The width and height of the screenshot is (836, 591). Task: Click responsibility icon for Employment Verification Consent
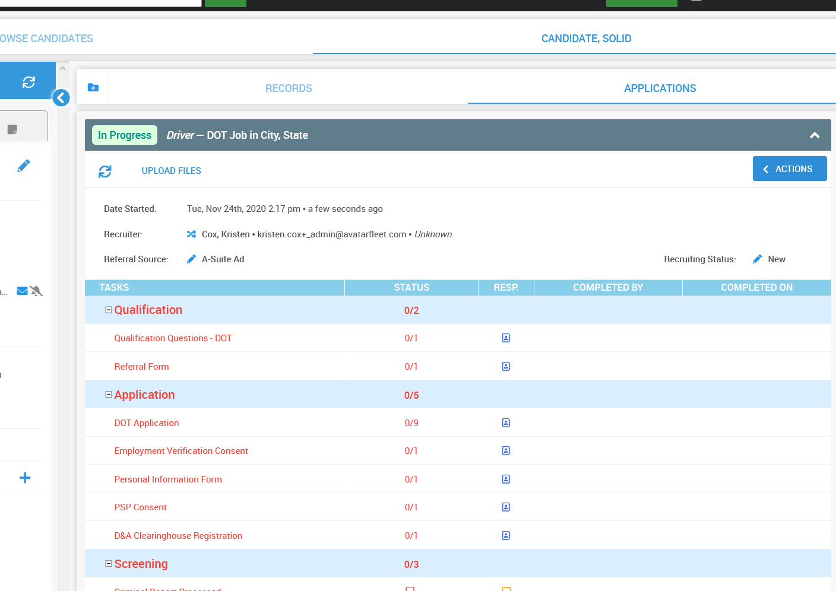(506, 451)
